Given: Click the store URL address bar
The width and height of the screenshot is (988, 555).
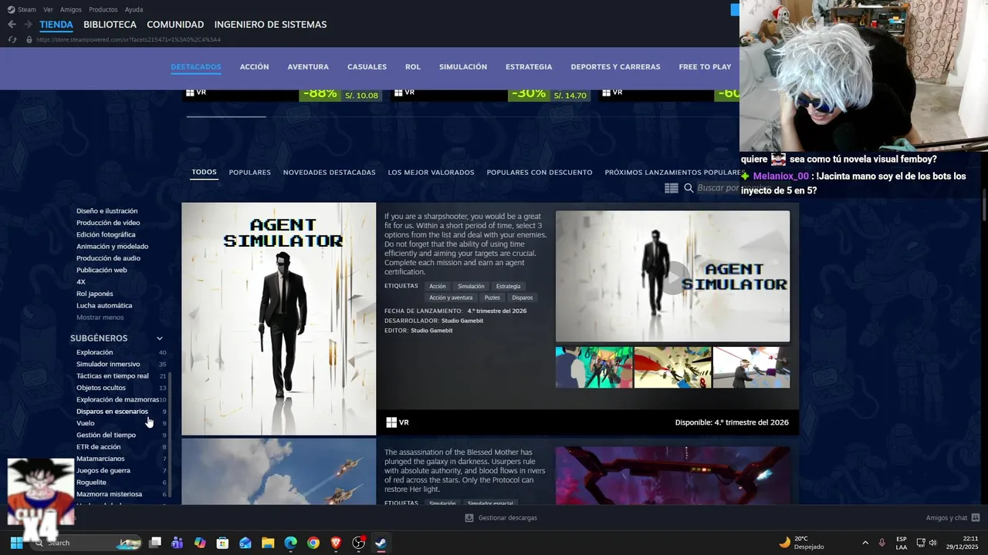Looking at the screenshot, I should click(x=128, y=39).
